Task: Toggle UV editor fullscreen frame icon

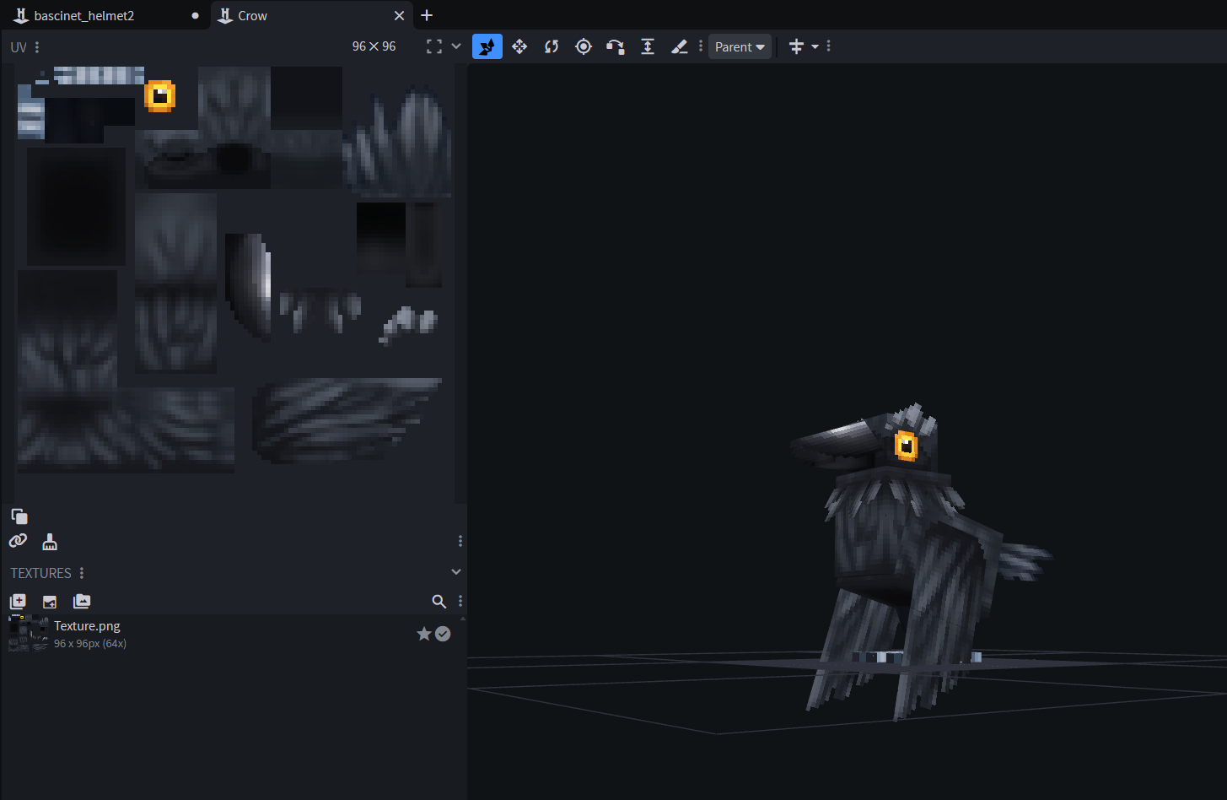Action: [434, 46]
